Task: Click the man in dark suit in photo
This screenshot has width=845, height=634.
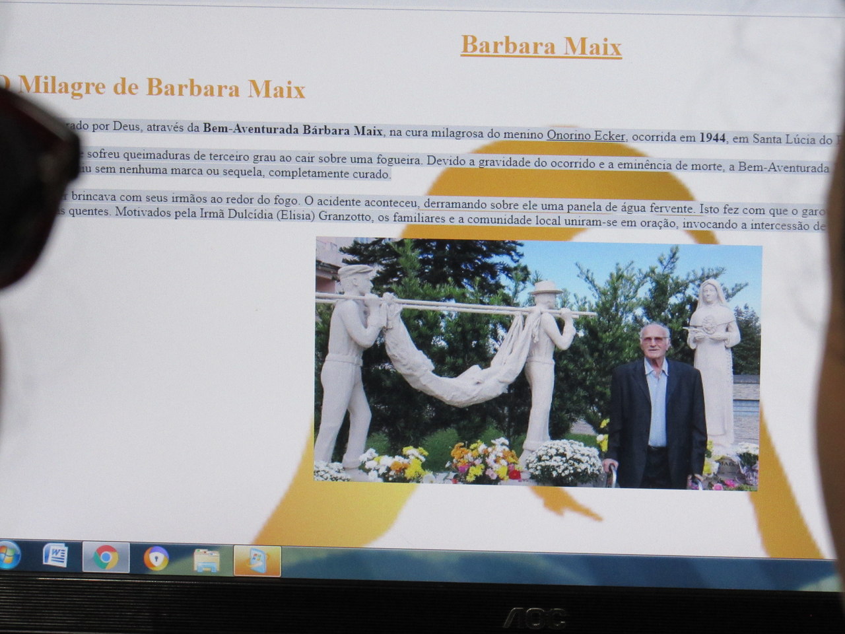Action: tap(656, 406)
